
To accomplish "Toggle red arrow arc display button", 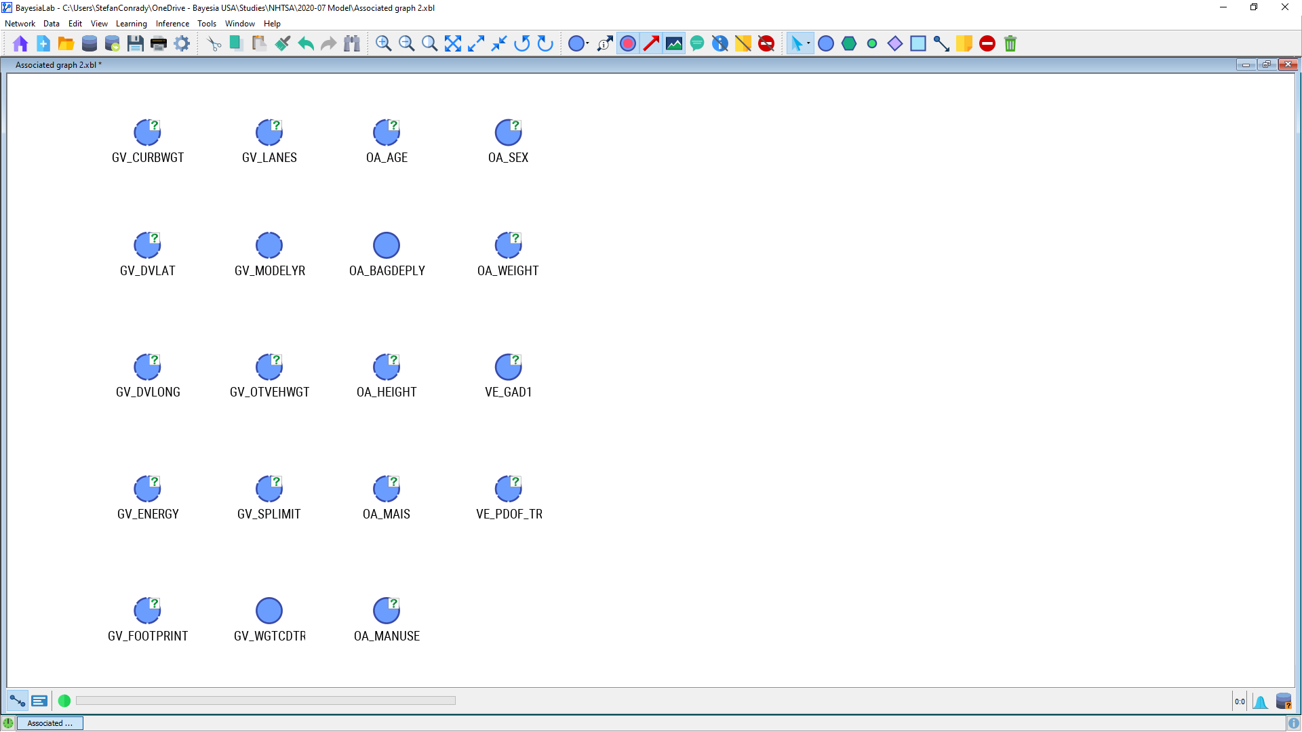I will (651, 44).
